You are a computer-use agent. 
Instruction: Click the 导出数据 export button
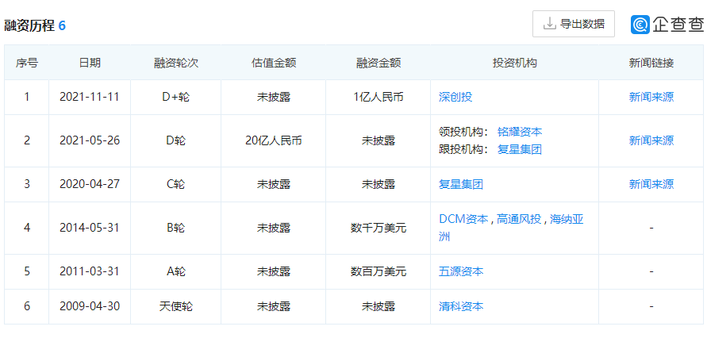point(573,24)
